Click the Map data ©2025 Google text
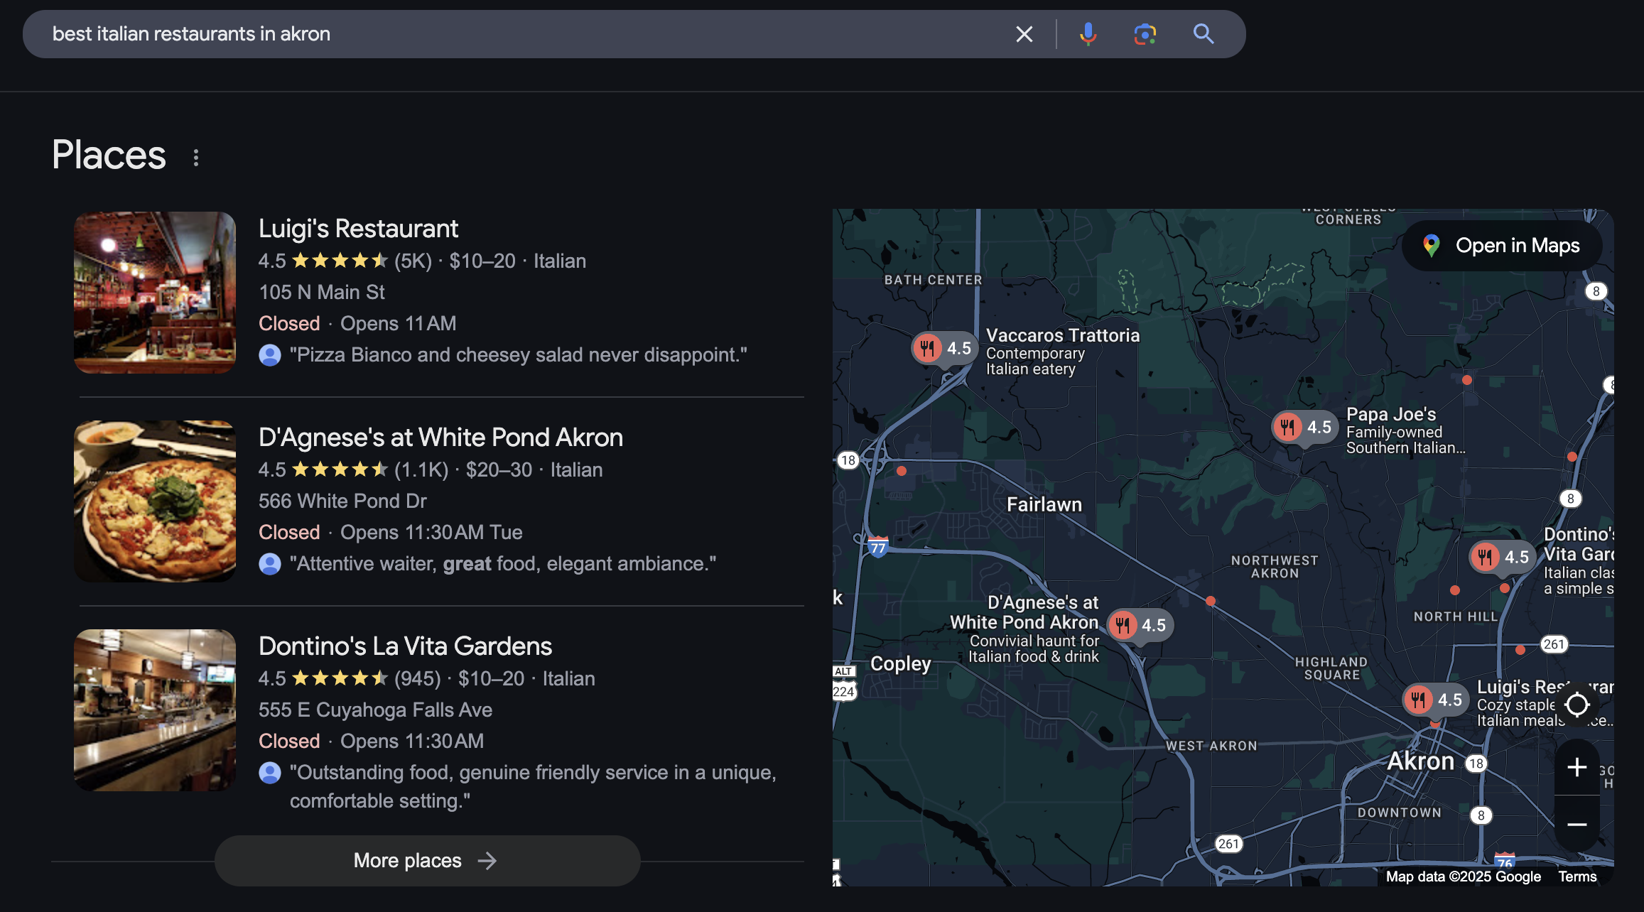Screen dimensions: 1644x912 (x=1464, y=876)
